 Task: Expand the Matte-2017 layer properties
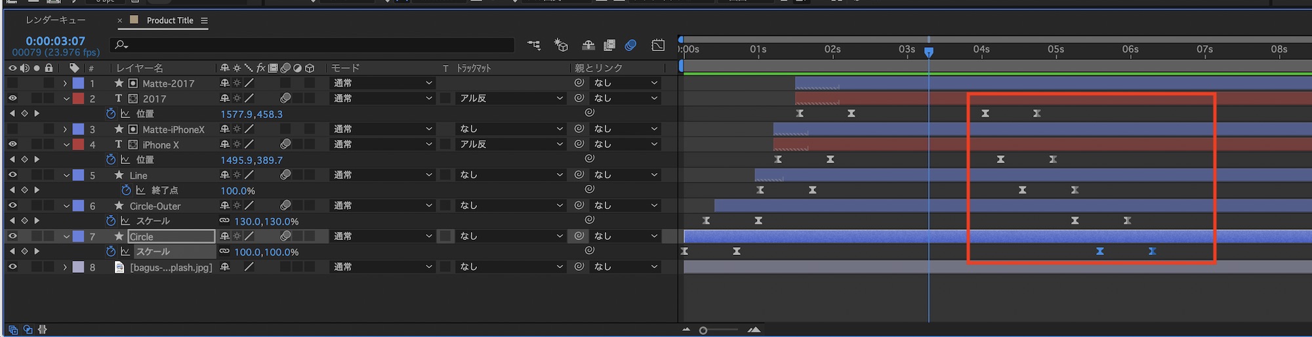65,84
